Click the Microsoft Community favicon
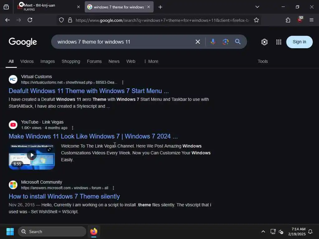 coord(13,185)
